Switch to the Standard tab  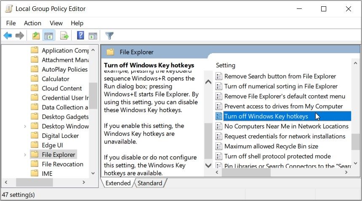point(150,183)
